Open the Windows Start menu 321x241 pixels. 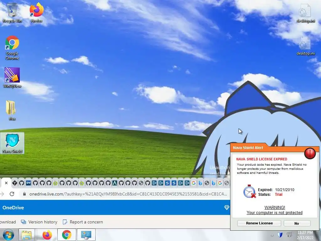pos(8,235)
